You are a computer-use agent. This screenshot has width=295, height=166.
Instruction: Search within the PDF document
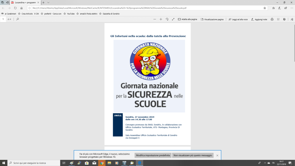[x=18, y=19]
